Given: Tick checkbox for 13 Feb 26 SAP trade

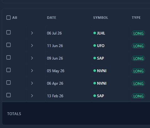Looking at the screenshot, I should pyautogui.click(x=8, y=95).
